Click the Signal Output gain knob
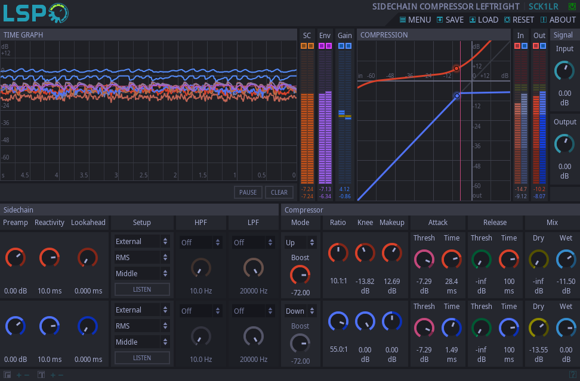580x381 pixels. pos(564,144)
